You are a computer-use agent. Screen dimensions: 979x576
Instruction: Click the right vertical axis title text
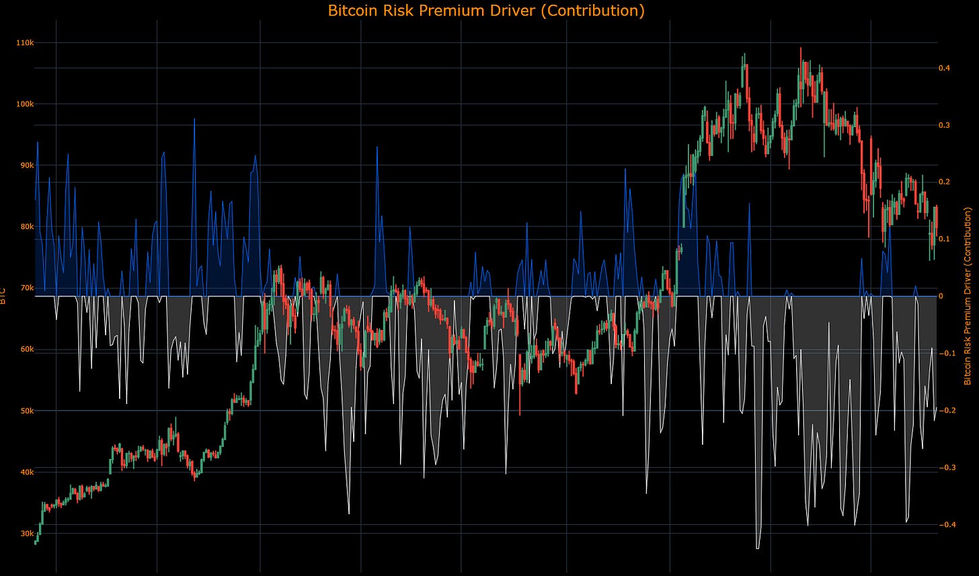pos(968,296)
